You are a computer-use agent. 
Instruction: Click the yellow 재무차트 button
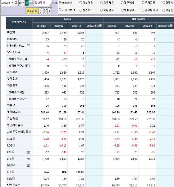click(x=32, y=11)
